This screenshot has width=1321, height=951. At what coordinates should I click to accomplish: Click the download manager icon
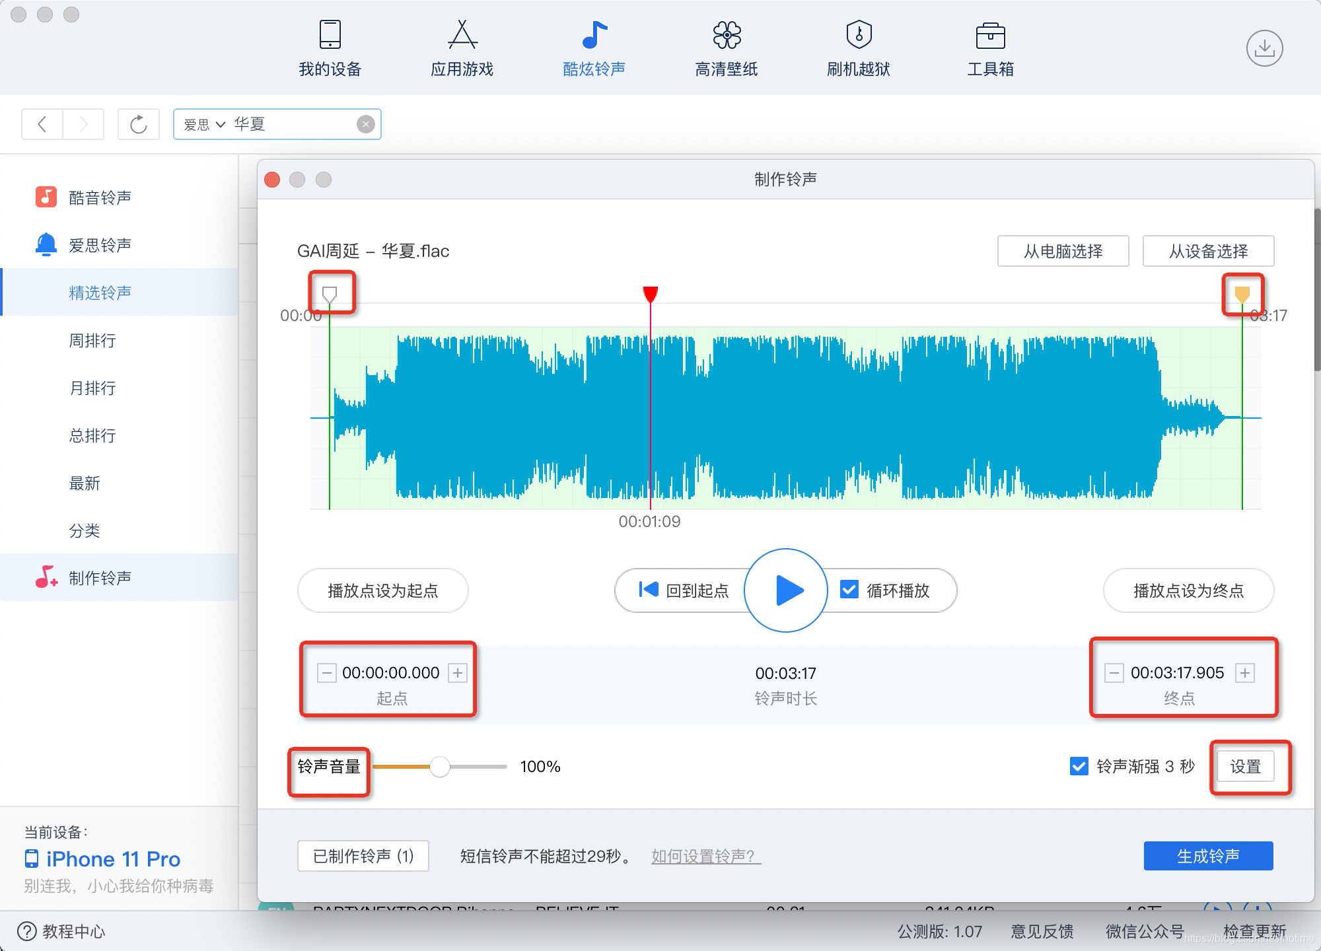click(1264, 48)
